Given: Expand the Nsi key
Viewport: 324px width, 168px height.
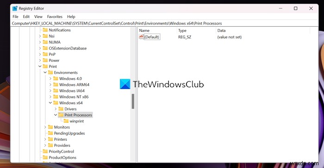Looking at the screenshot, I should point(40,36).
